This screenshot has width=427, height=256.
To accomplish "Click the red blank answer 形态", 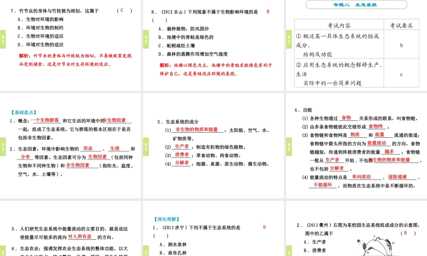I will (x=88, y=148).
